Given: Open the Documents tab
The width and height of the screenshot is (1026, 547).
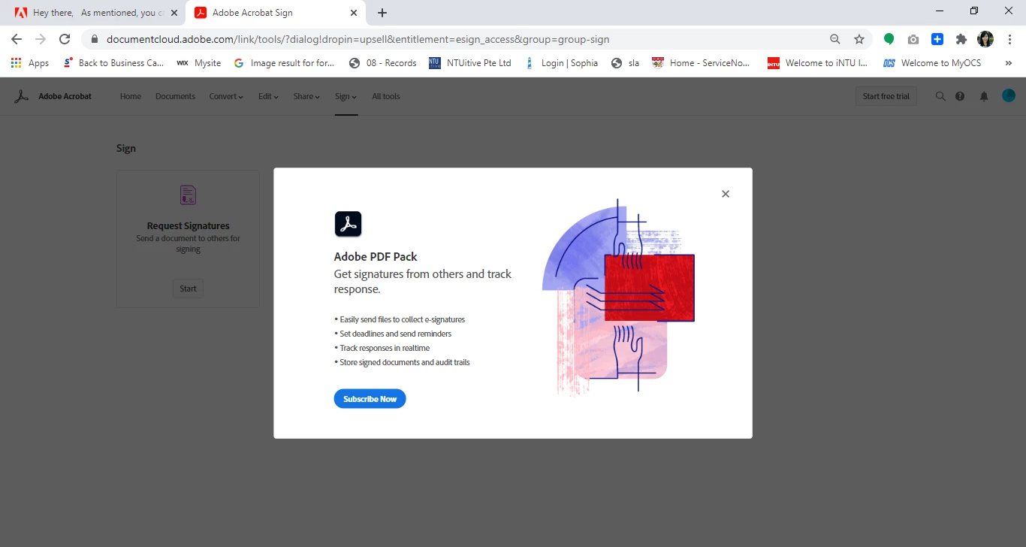Looking at the screenshot, I should 175,96.
